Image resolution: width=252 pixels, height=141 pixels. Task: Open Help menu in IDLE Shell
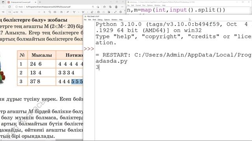point(121,20)
